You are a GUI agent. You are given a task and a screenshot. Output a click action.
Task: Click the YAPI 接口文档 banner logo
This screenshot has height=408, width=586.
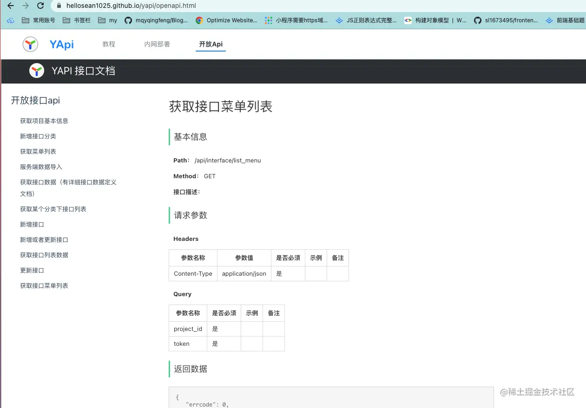point(36,71)
